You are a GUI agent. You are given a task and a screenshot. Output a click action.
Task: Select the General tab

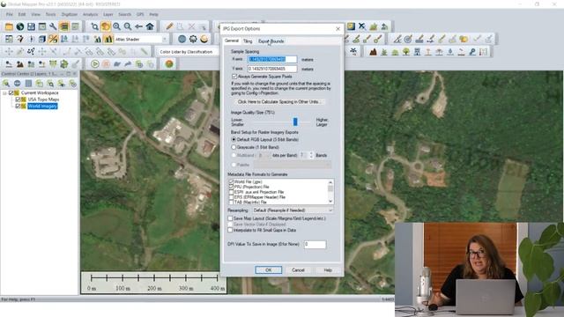pos(232,41)
